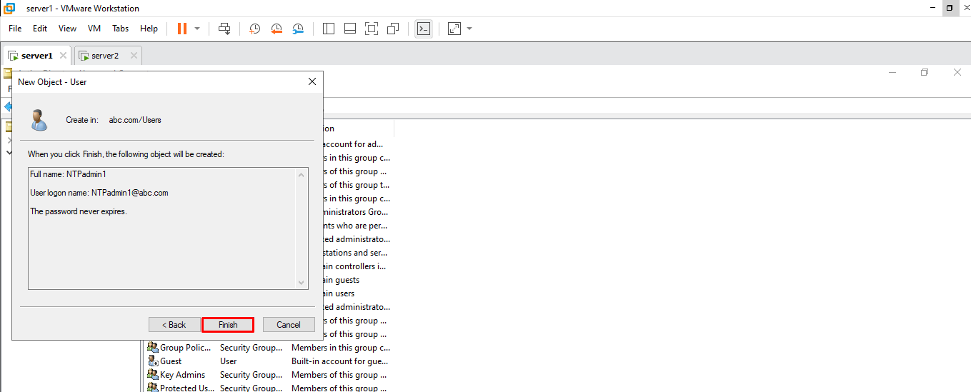Click Finish to create the user

pyautogui.click(x=228, y=325)
